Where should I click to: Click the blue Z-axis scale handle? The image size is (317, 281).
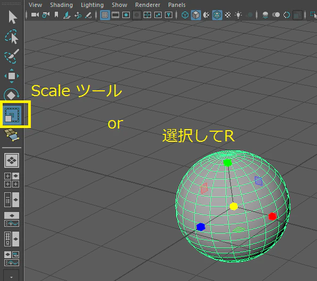pos(201,227)
